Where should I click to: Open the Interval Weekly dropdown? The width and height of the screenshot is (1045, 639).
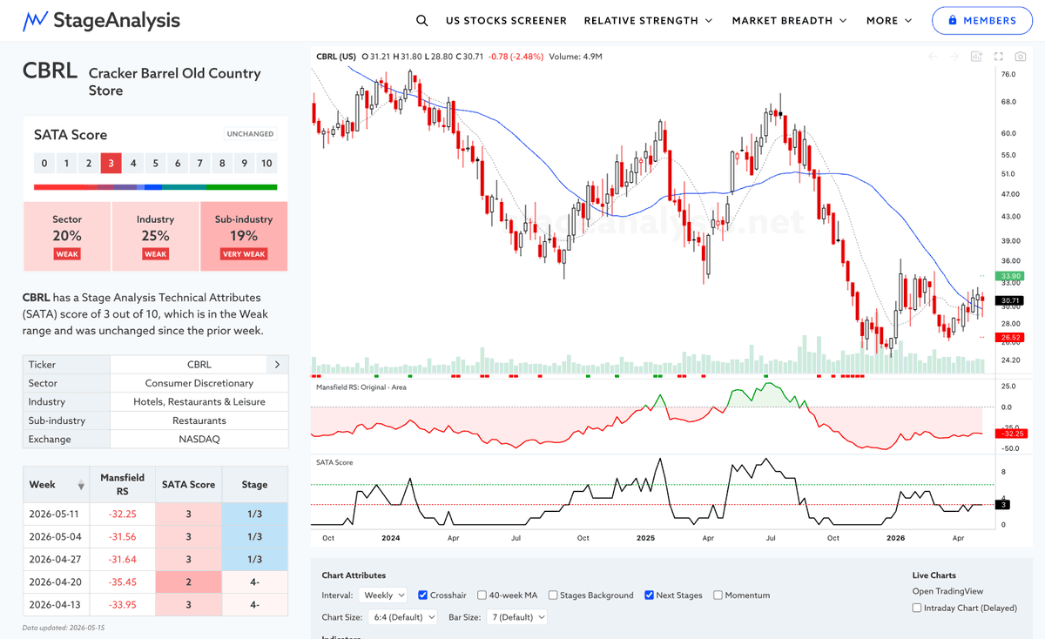pyautogui.click(x=383, y=595)
